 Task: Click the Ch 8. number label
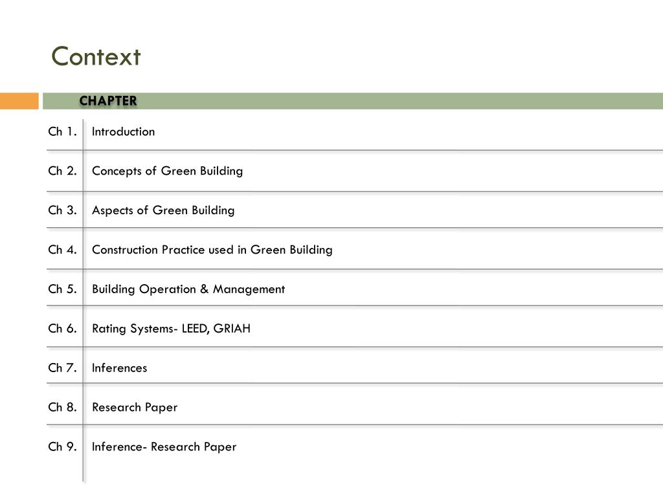pyautogui.click(x=63, y=407)
